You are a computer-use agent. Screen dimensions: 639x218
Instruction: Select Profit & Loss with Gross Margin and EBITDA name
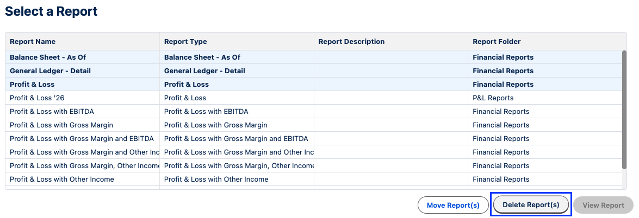pyautogui.click(x=82, y=139)
